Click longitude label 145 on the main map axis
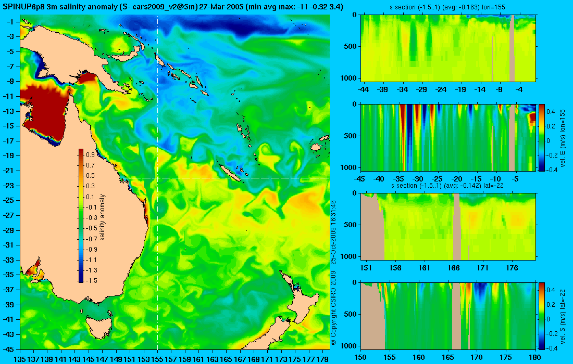The width and height of the screenshot is (573, 364). pyautogui.click(x=89, y=359)
